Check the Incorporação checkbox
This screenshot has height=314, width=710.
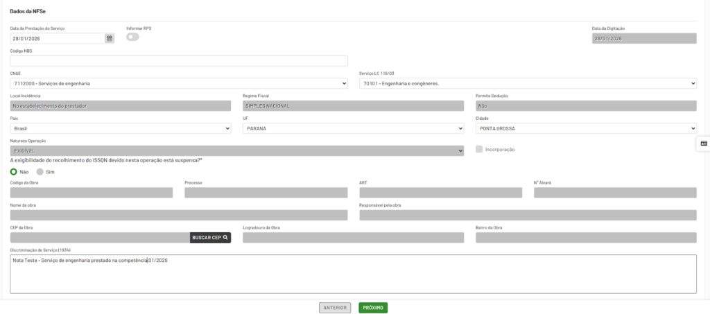pyautogui.click(x=480, y=149)
